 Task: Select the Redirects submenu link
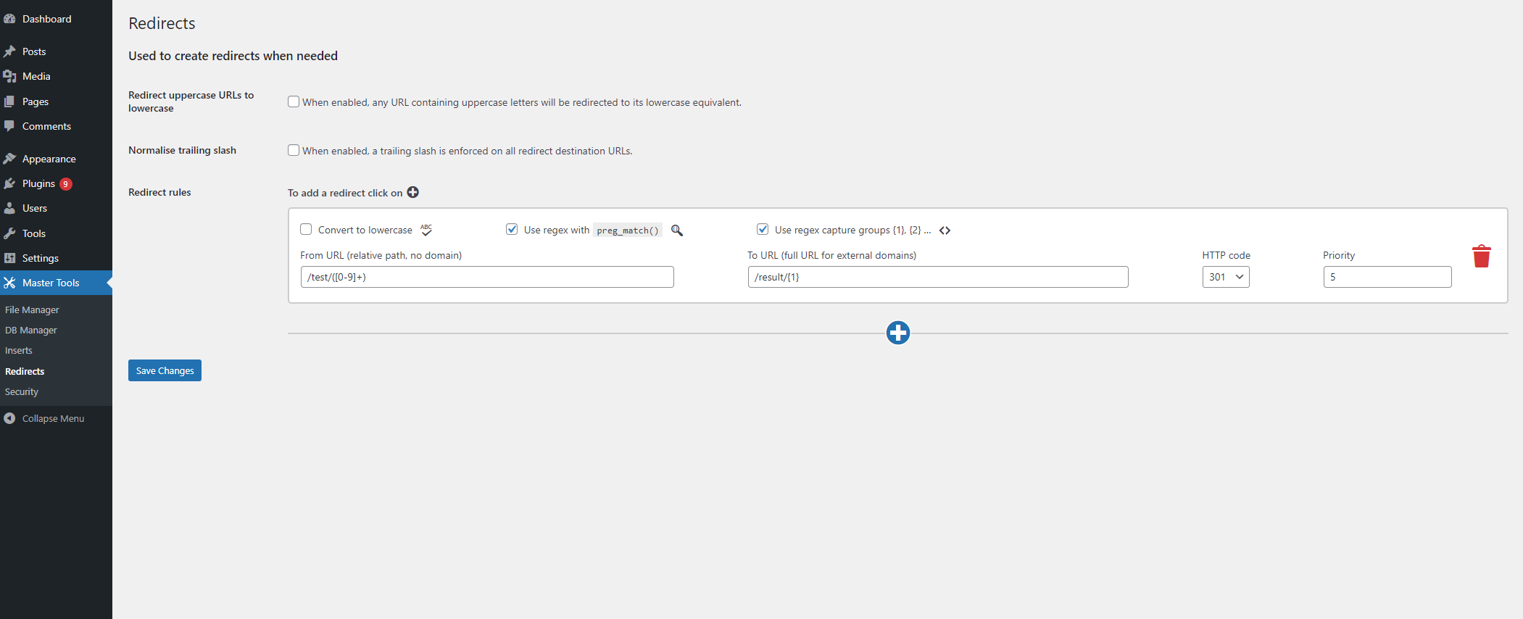pyautogui.click(x=25, y=371)
